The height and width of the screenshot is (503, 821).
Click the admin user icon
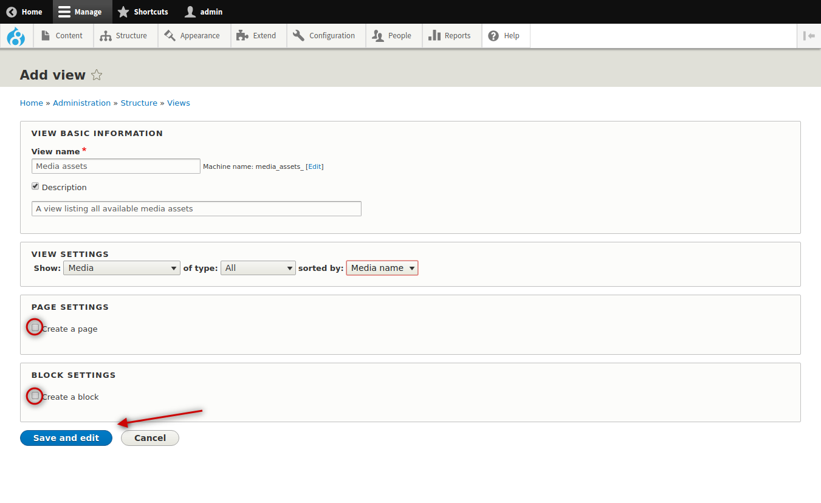[190, 12]
